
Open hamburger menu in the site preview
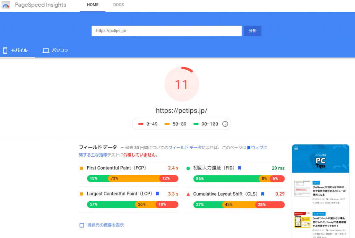(x=296, y=148)
